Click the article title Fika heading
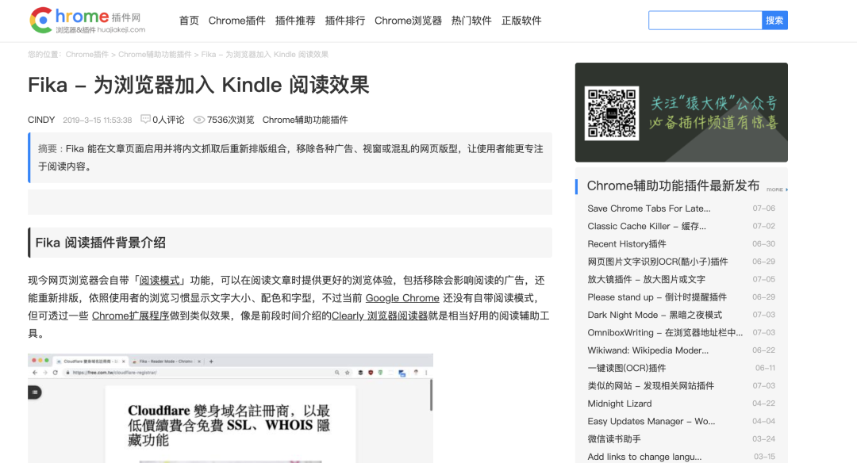Image resolution: width=857 pixels, height=463 pixels. (199, 85)
